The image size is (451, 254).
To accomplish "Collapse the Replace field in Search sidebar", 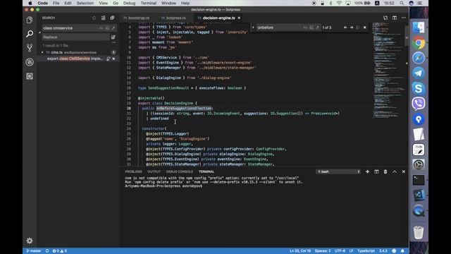I will [x=39, y=32].
